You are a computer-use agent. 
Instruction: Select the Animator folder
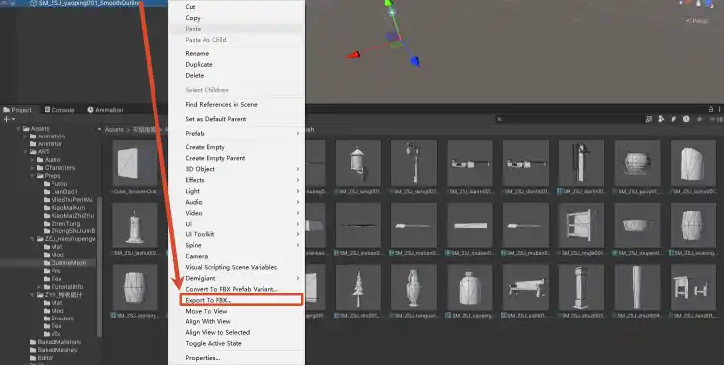click(x=46, y=144)
